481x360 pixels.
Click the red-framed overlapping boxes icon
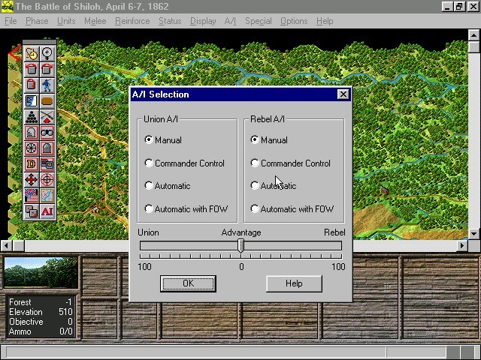click(47, 164)
